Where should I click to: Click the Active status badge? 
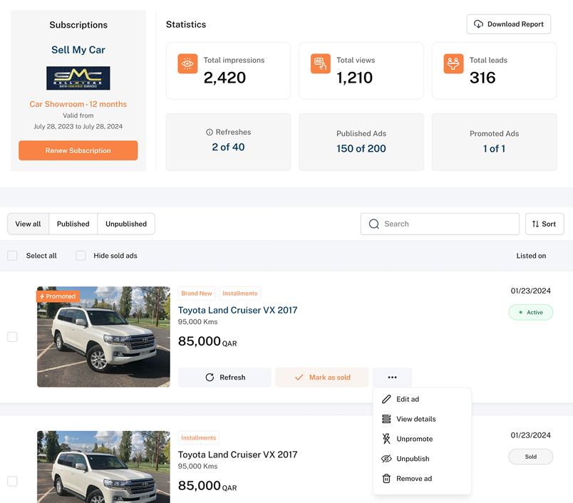[531, 312]
